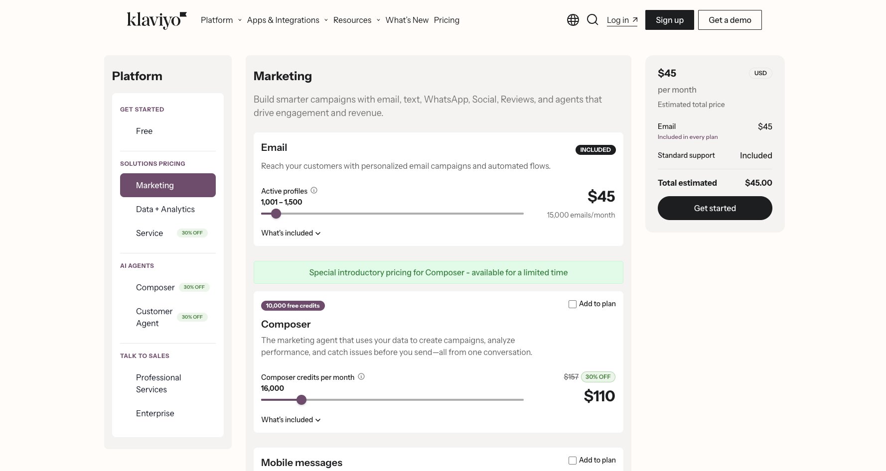Select the Marketing sidebar item
Screen dimensions: 886x471
(x=168, y=185)
